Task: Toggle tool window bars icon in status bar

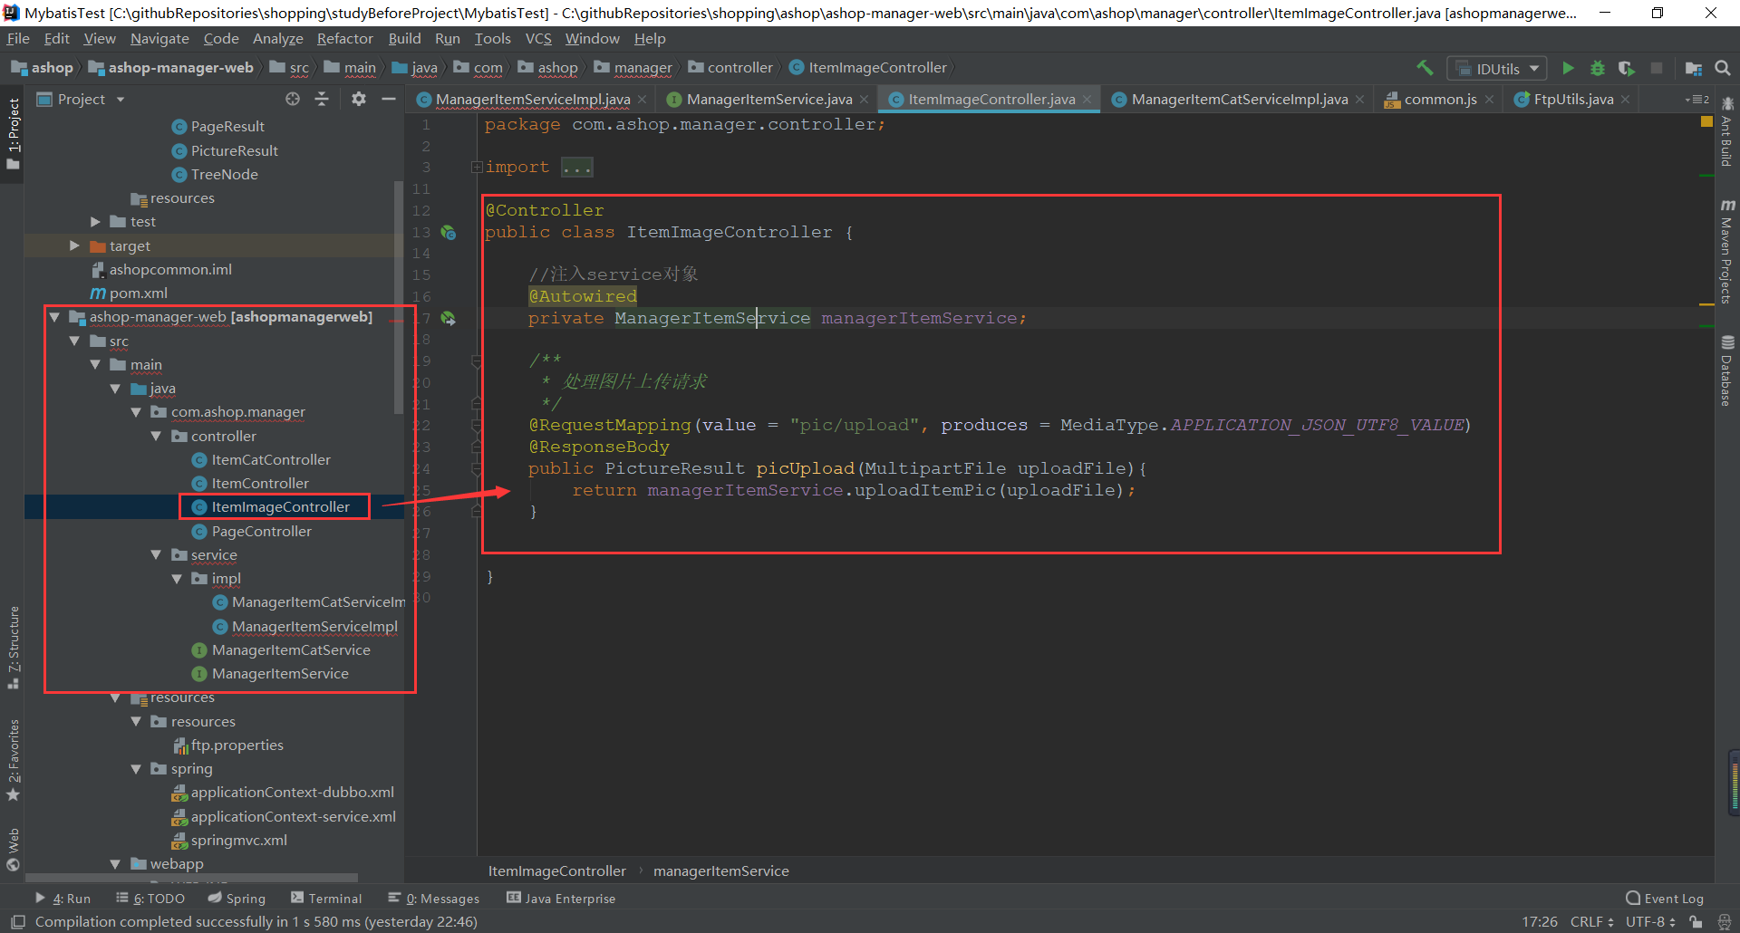Action: 17,922
